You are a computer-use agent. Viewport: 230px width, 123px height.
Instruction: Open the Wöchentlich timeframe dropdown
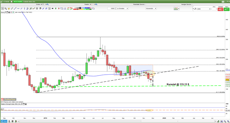(x=151, y=9)
